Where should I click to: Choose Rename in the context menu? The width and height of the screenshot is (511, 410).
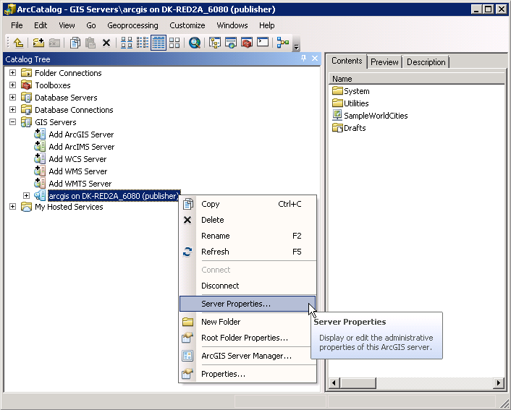point(248,236)
